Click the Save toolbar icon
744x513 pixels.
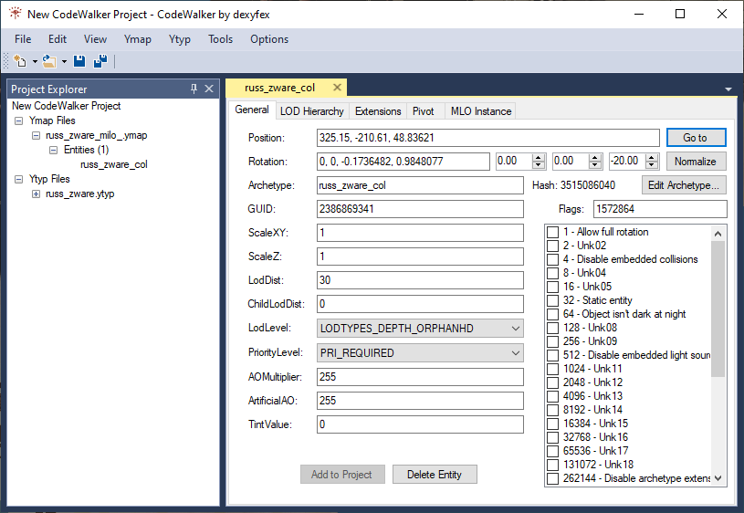coord(79,61)
